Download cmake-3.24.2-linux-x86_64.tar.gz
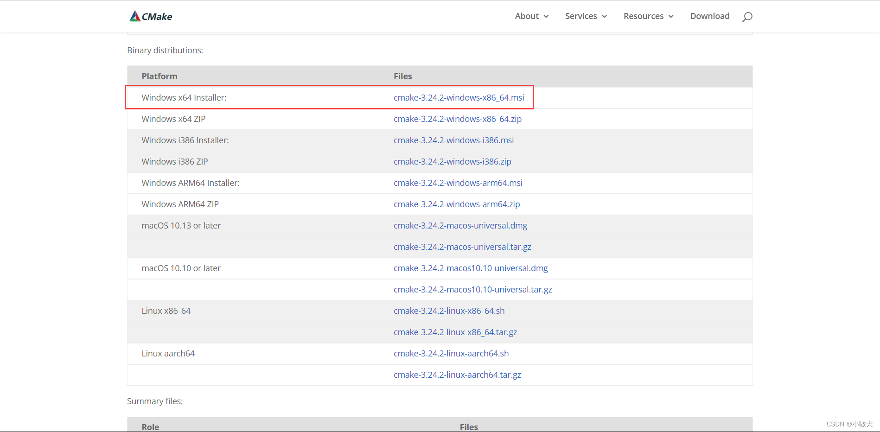The width and height of the screenshot is (880, 432). point(455,332)
